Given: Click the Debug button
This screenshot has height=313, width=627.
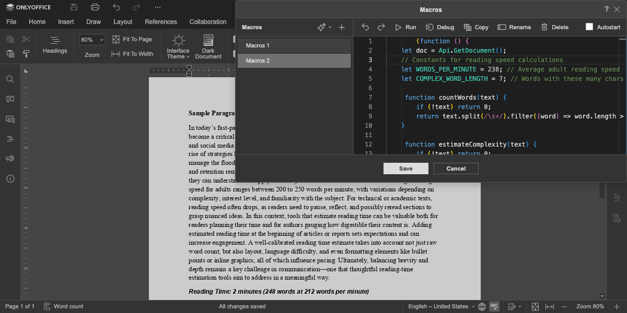Looking at the screenshot, I should pos(439,27).
